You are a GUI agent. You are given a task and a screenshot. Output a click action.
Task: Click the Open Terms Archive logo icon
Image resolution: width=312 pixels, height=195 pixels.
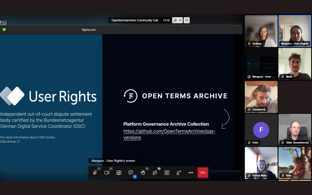coord(130,96)
